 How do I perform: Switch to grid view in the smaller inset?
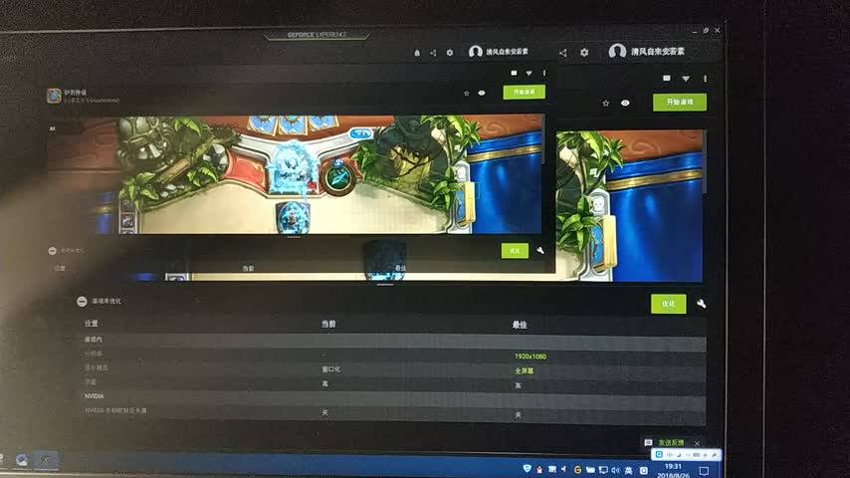(x=514, y=73)
